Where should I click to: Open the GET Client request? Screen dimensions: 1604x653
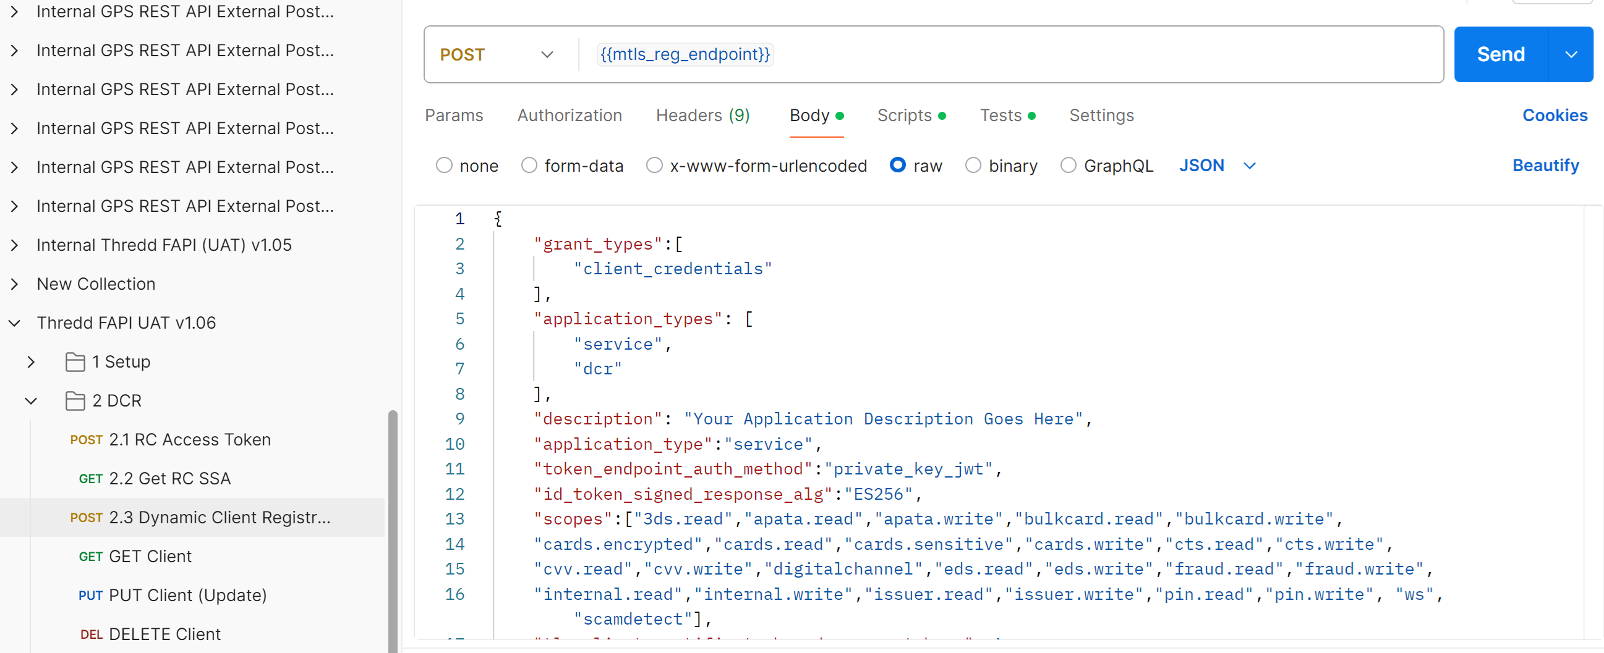click(x=150, y=557)
